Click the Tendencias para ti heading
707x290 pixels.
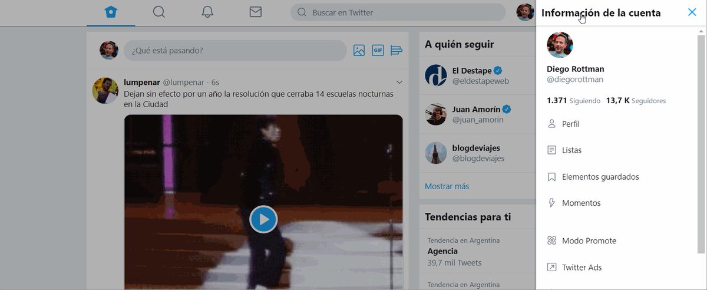pos(468,218)
